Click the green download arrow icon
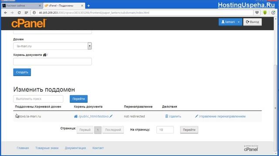This screenshot has height=156, width=279. (x=265, y=13)
